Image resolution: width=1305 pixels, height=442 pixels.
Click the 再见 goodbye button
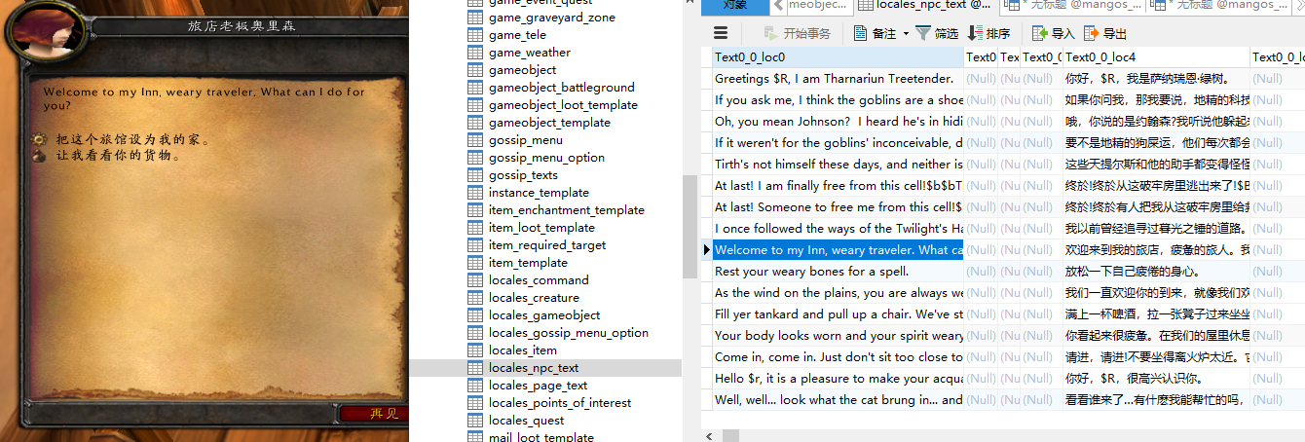pyautogui.click(x=373, y=414)
